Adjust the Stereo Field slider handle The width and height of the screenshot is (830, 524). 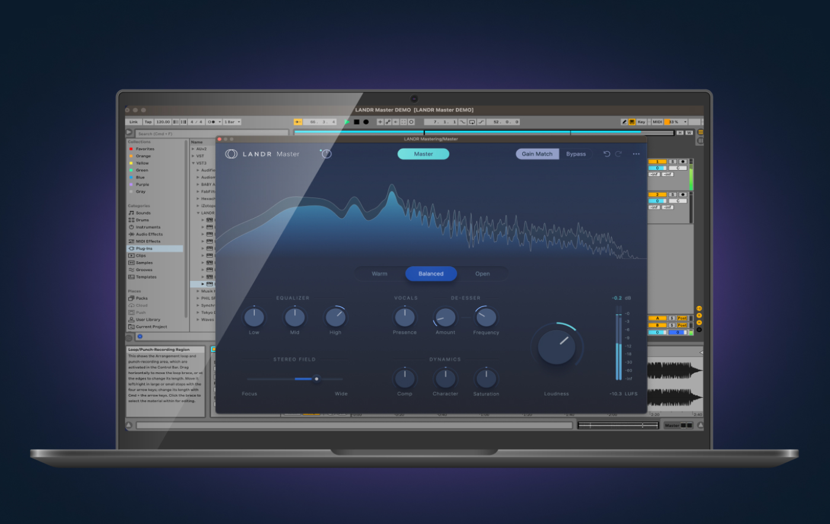click(x=317, y=379)
